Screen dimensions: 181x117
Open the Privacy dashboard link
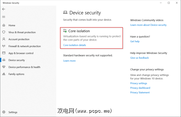[140, 88]
